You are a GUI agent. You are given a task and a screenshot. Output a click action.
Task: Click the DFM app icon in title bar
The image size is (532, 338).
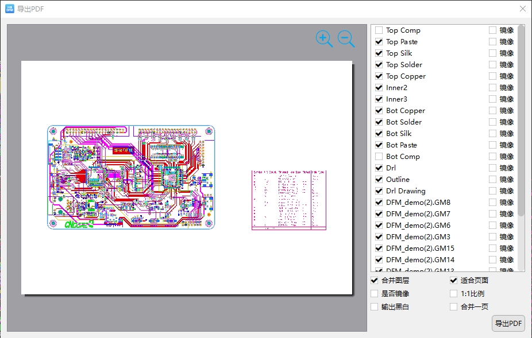pos(10,9)
